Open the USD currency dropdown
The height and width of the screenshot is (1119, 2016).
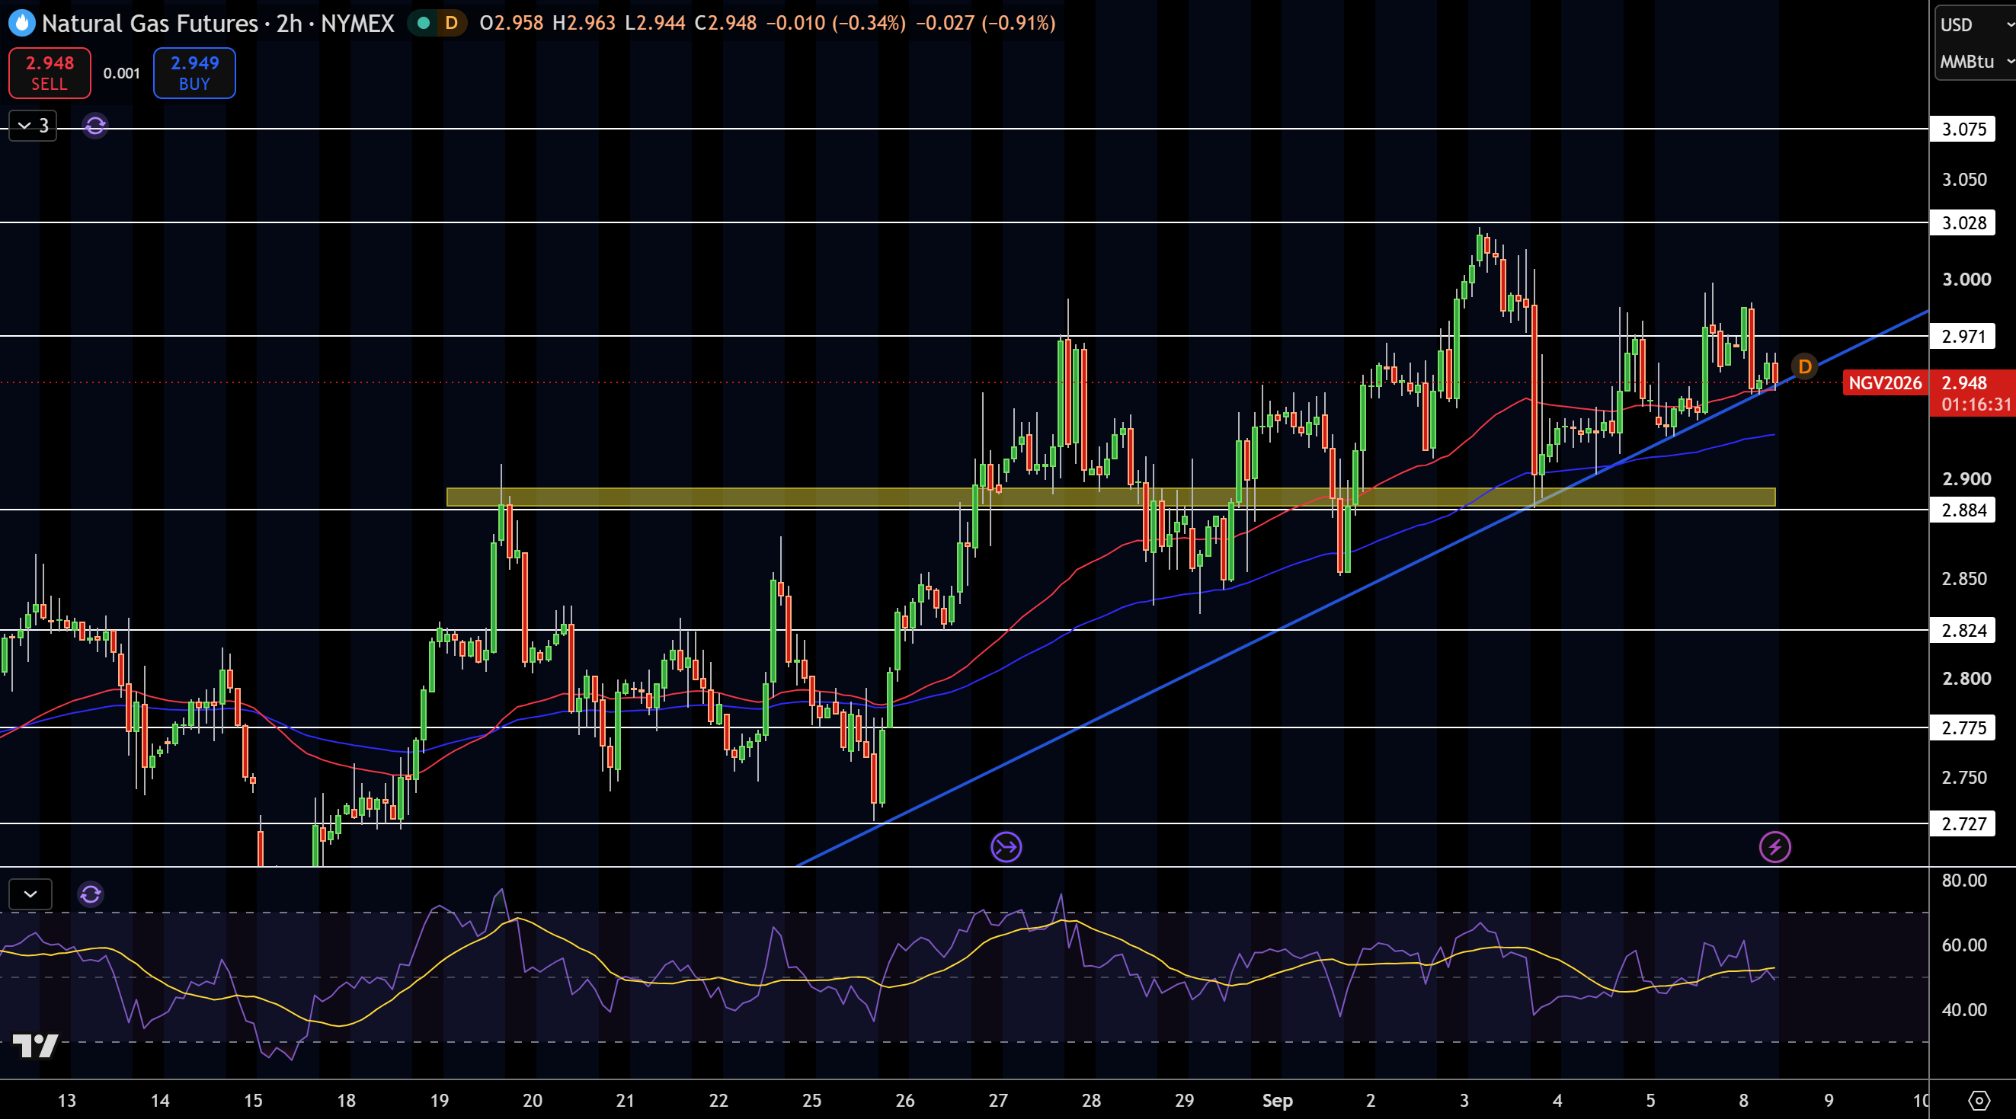pos(1976,25)
